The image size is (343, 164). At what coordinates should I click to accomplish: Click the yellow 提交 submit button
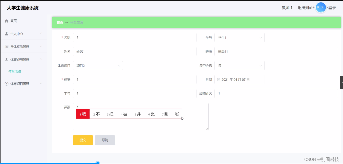(x=83, y=140)
